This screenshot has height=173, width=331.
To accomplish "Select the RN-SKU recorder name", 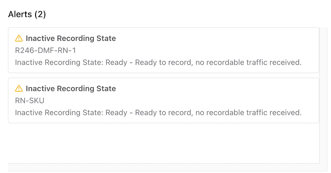I will 30,101.
